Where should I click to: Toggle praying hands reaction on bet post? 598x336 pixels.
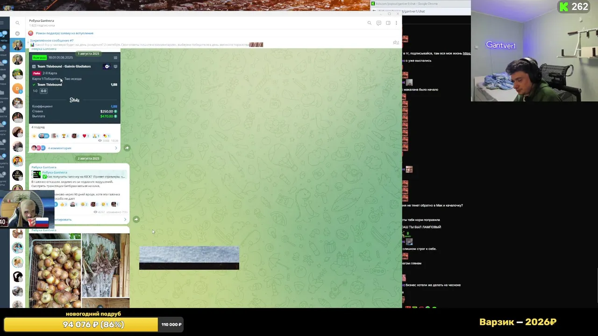click(96, 136)
